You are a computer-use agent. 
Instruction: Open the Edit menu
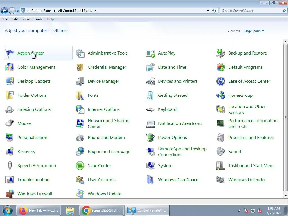pyautogui.click(x=15, y=19)
